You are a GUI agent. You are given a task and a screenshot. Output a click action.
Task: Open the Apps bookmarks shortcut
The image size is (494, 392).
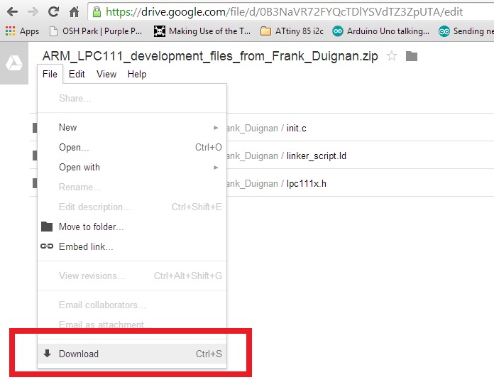22,31
